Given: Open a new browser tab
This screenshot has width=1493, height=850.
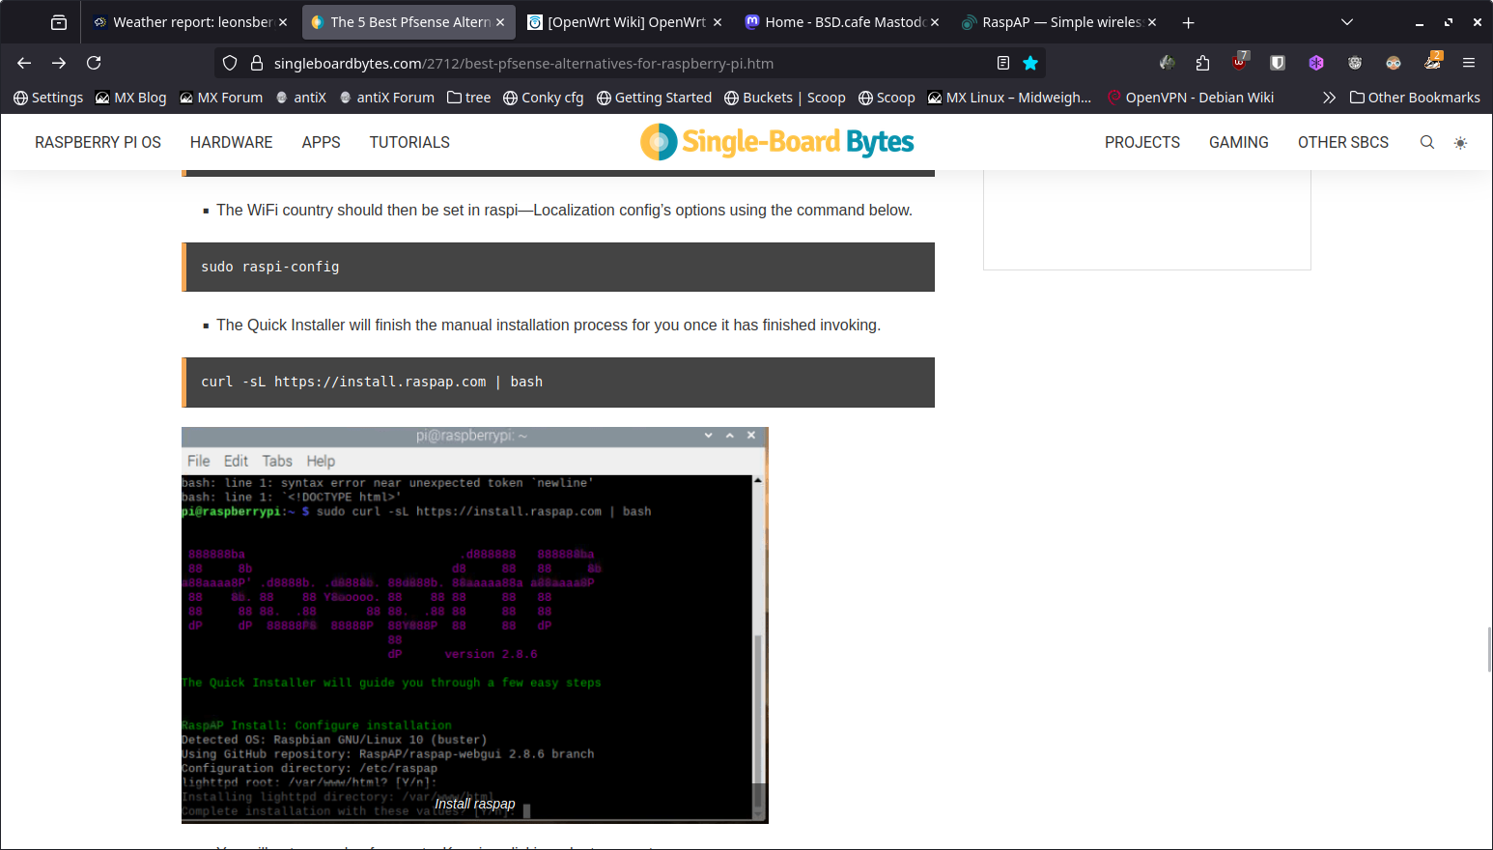Looking at the screenshot, I should 1189,22.
